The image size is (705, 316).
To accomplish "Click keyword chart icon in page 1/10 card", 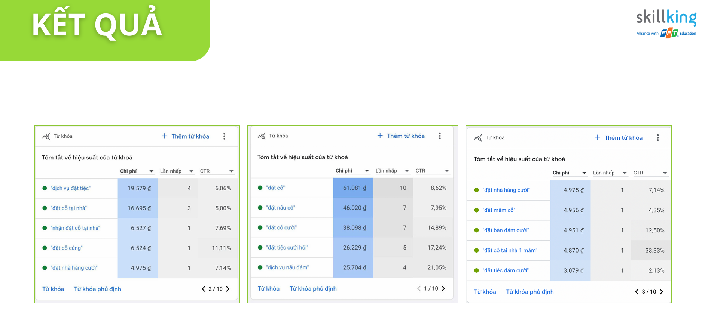I will point(262,136).
